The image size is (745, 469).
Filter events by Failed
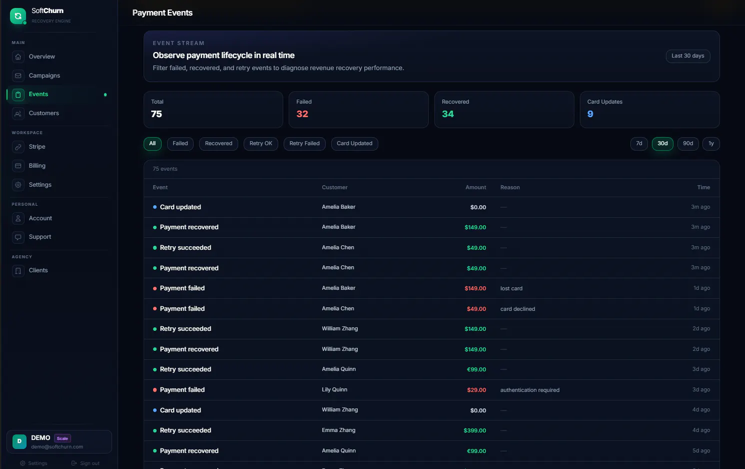[180, 144]
